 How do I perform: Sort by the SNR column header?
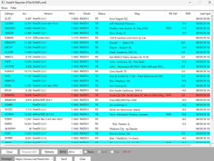pyautogui.click(x=188, y=14)
